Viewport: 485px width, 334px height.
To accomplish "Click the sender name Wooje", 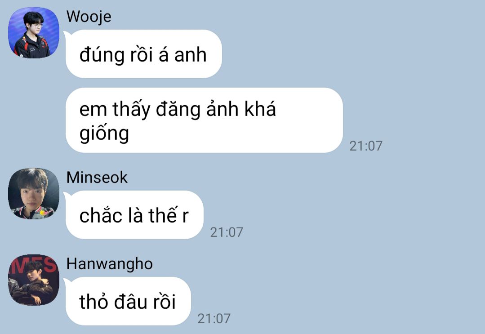I will click(89, 17).
